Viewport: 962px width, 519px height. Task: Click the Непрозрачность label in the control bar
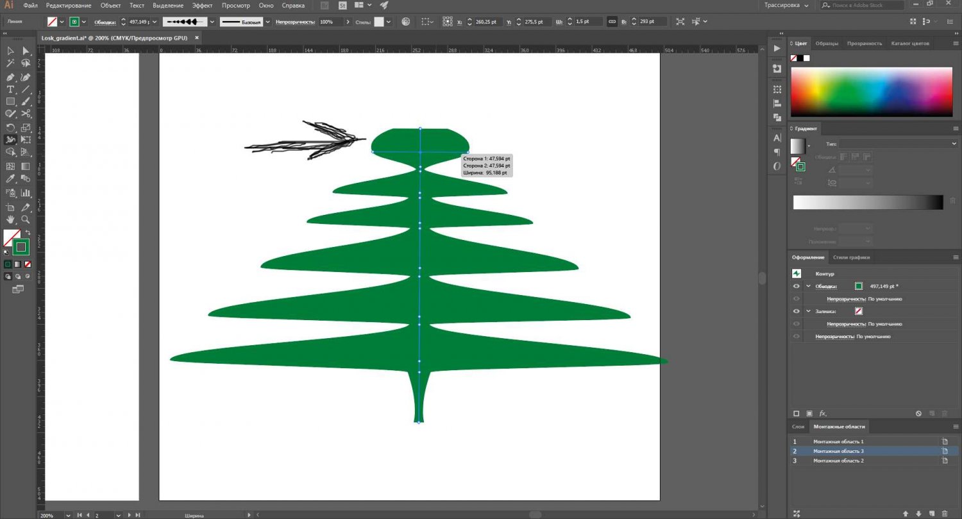point(294,22)
